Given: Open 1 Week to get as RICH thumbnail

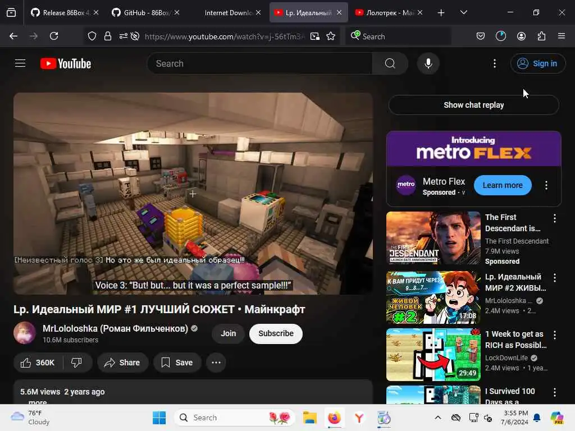Looking at the screenshot, I should tap(433, 355).
